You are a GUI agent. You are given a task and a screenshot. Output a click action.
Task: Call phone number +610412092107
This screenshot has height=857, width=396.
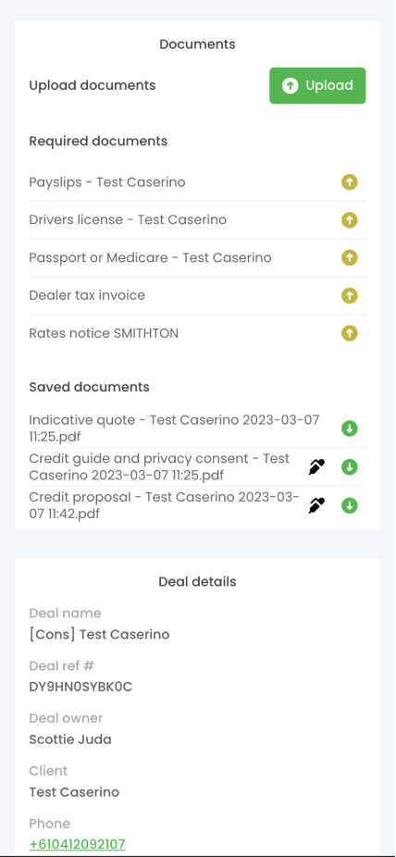(77, 844)
